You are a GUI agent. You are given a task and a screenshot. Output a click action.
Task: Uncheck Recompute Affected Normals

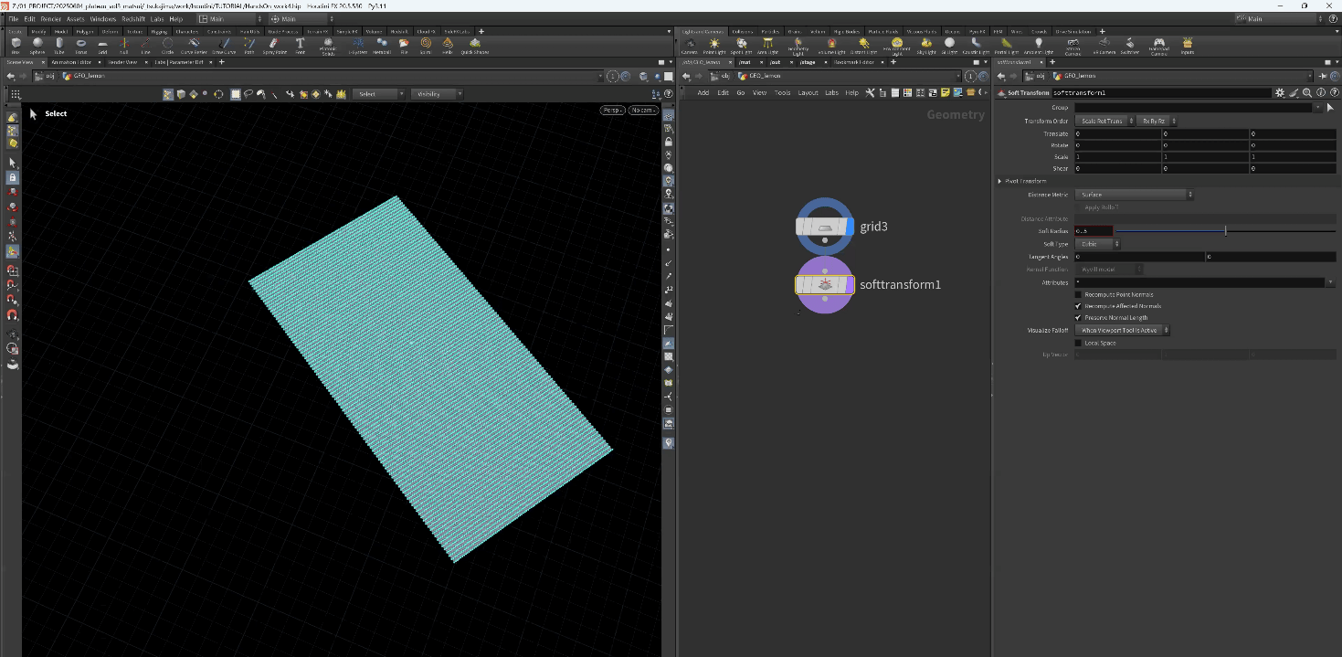(x=1078, y=306)
